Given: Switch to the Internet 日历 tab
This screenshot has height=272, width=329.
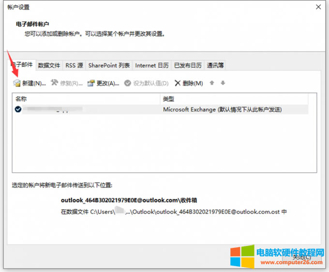Looking at the screenshot, I should click(x=152, y=65).
